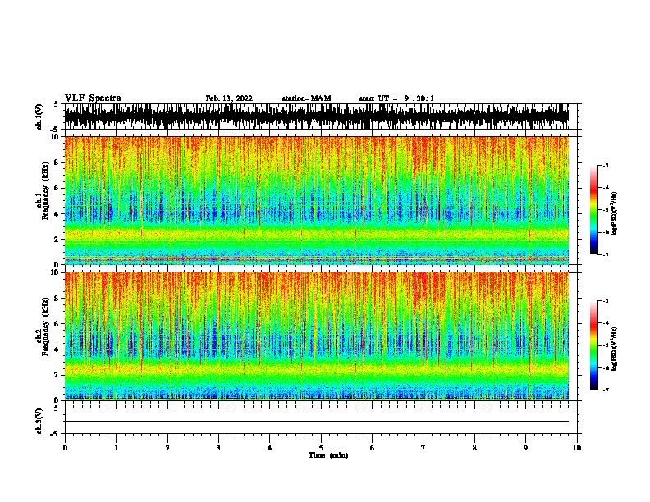650x502 pixels.
Task: Click the 'ch.1(V)' axis label
Action: pyautogui.click(x=39, y=116)
